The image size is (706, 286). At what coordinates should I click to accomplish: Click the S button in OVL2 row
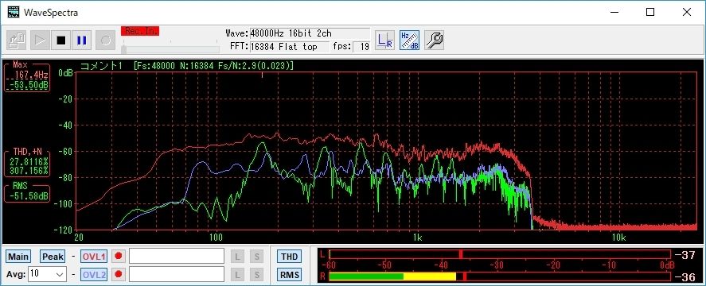[x=256, y=274]
